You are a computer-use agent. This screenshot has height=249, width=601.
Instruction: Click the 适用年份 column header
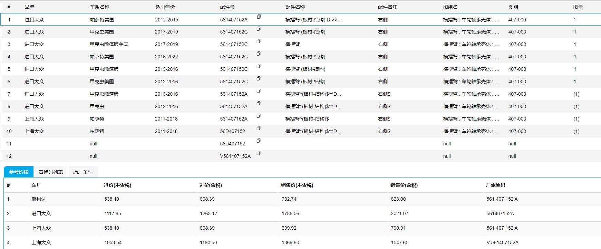click(165, 7)
